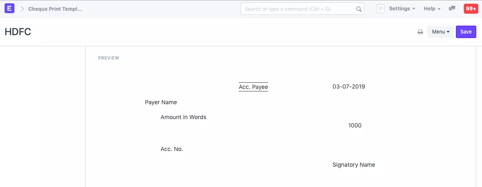Image resolution: width=482 pixels, height=187 pixels.
Task: Save the HDFC cheque template
Action: pyautogui.click(x=466, y=32)
